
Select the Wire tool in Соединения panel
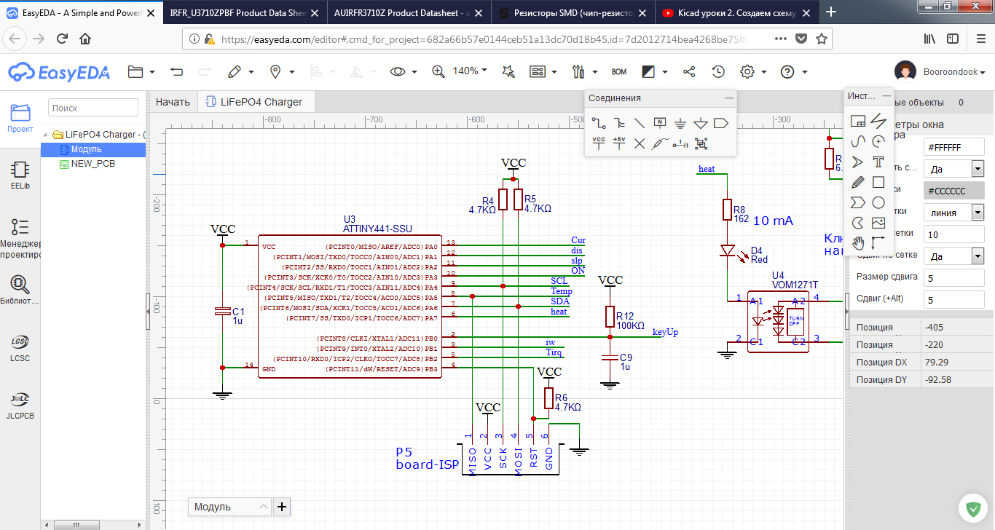click(599, 123)
